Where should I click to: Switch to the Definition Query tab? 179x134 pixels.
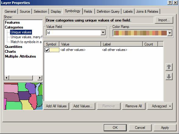108,12
